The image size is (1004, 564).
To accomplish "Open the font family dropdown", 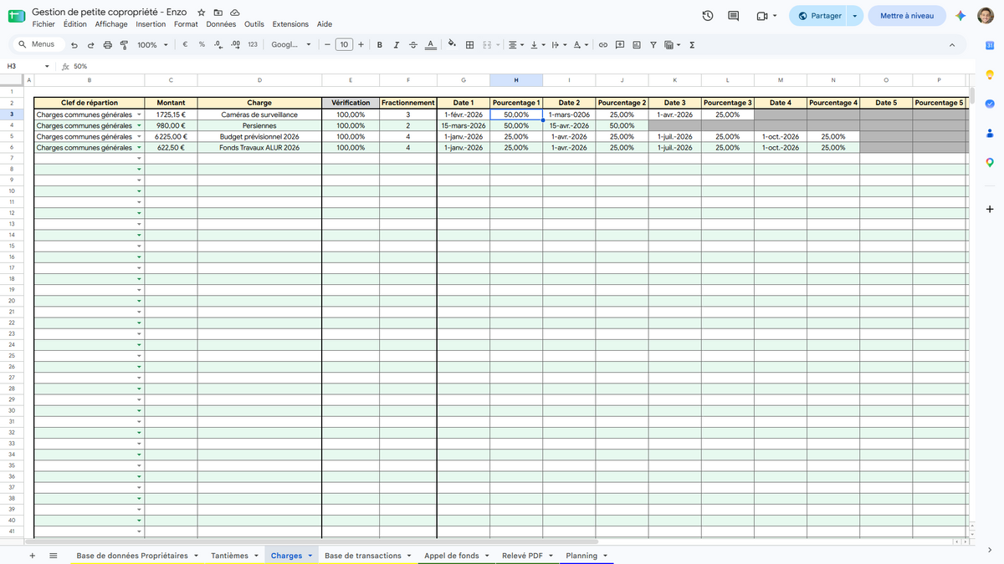I will 291,44.
